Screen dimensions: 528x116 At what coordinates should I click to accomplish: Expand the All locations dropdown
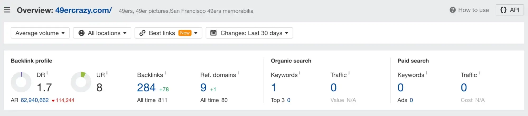tap(102, 33)
